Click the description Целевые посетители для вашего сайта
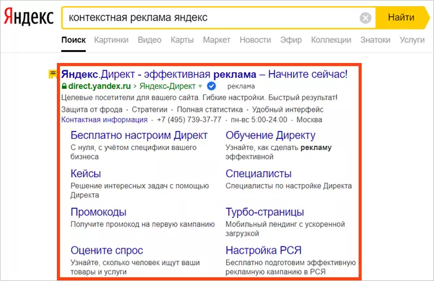This screenshot has width=434, height=281. tap(130, 98)
